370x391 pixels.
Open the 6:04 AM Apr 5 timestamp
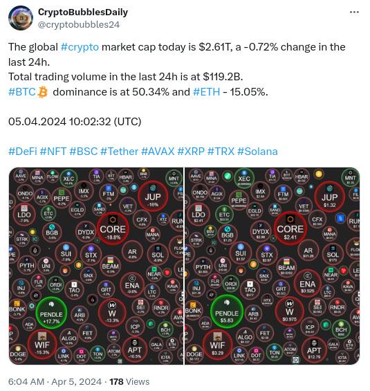(55, 381)
